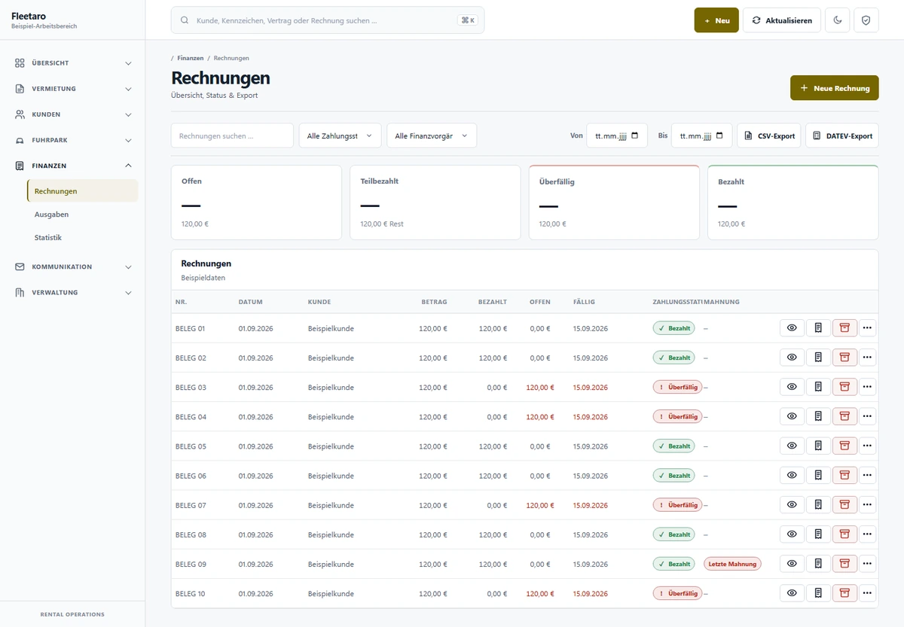This screenshot has height=627, width=904.
Task: View invoice BELEG 05 with the eye icon
Action: (792, 446)
